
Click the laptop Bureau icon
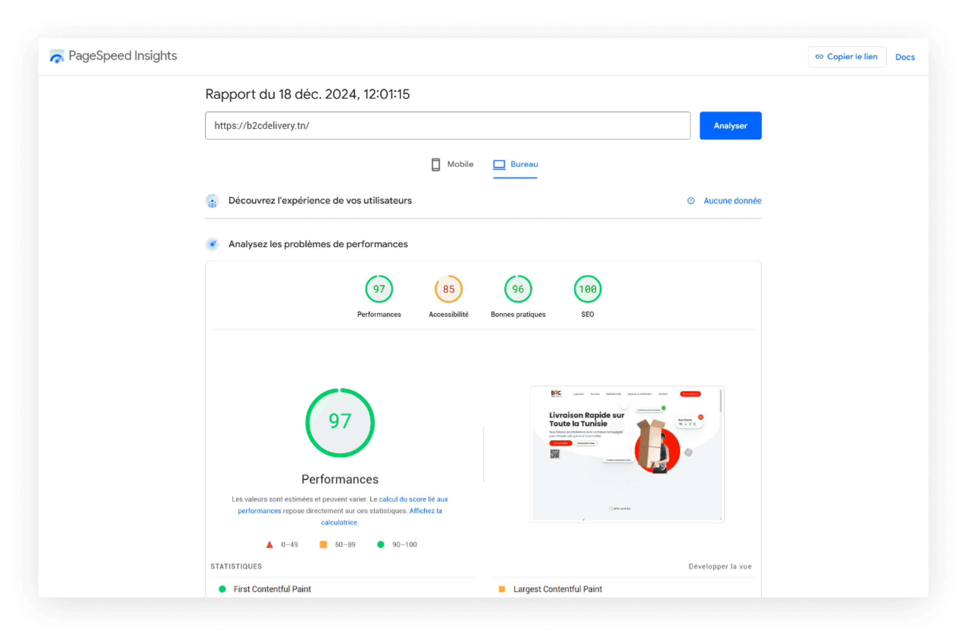(x=499, y=164)
